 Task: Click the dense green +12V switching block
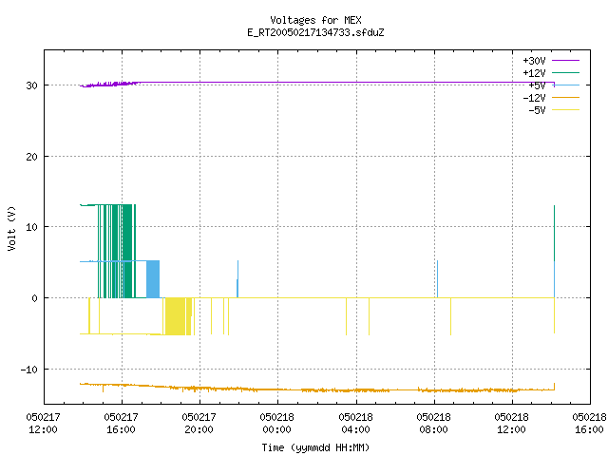128,251
